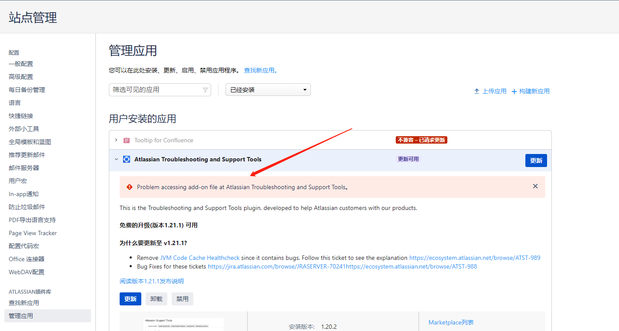
Task: Click the Tooltip for Confluence app icon
Action: tap(127, 140)
